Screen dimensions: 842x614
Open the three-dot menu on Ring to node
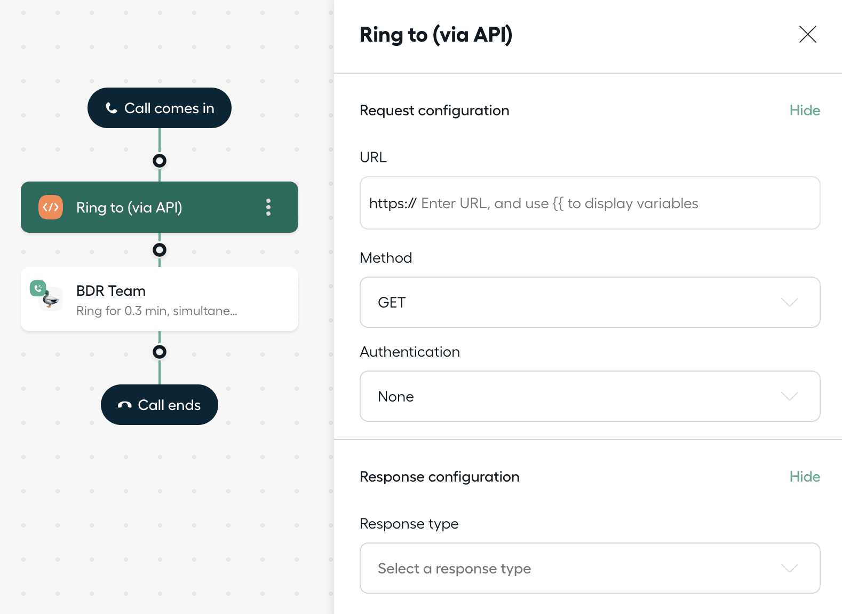point(268,207)
